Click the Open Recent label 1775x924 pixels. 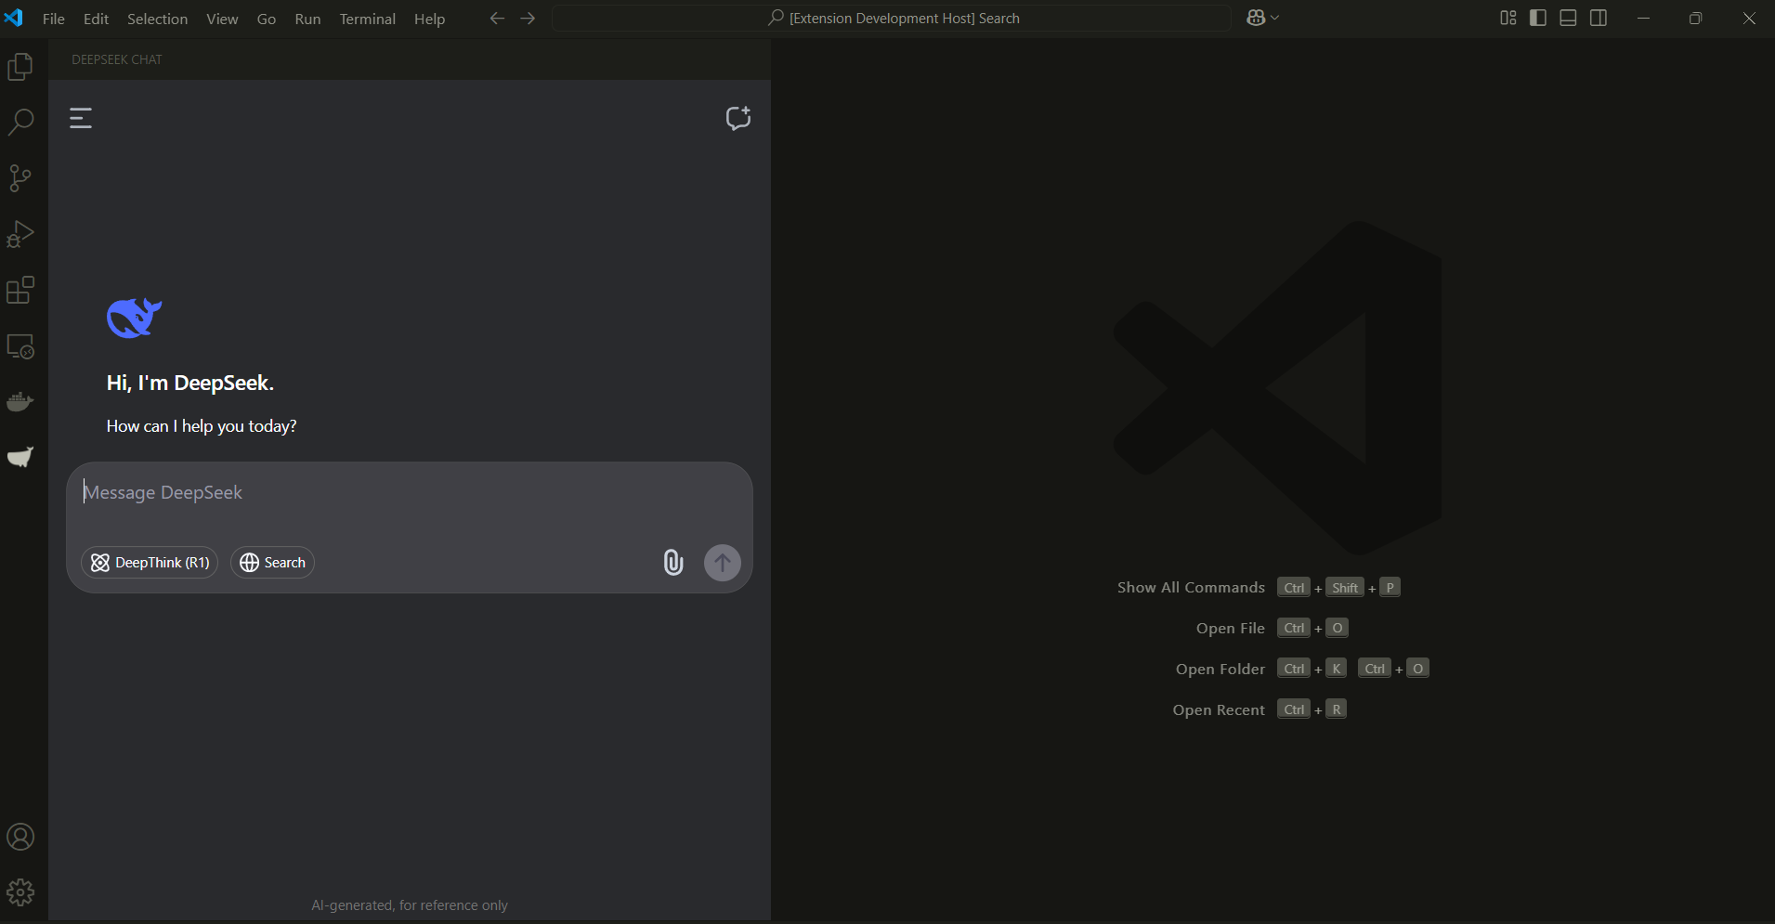[x=1219, y=710]
